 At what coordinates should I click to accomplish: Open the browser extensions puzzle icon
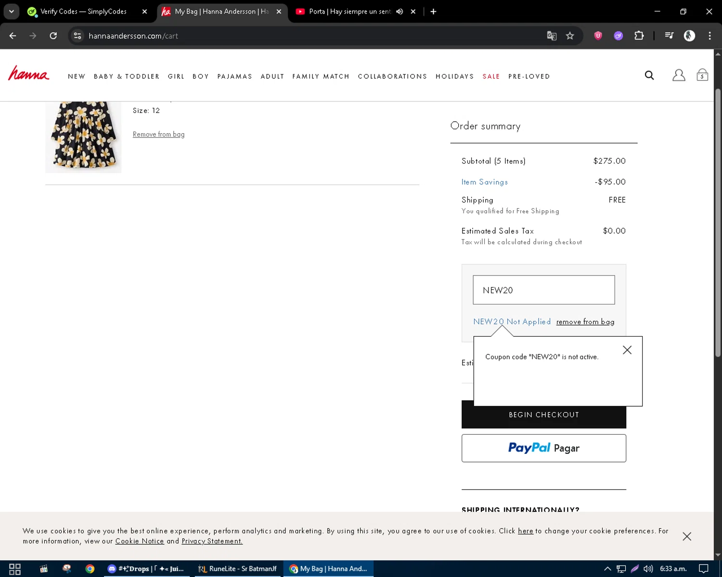tap(639, 36)
